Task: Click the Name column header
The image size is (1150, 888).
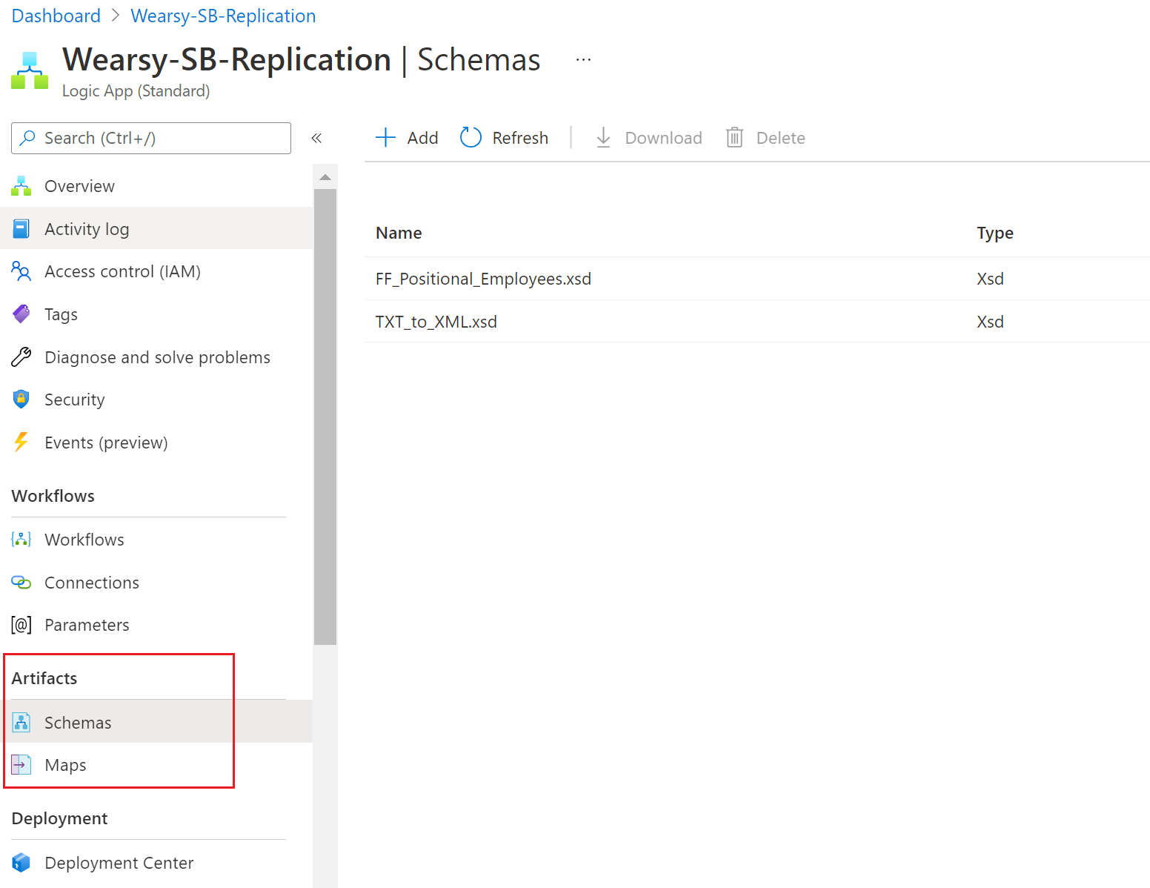Action: (399, 233)
